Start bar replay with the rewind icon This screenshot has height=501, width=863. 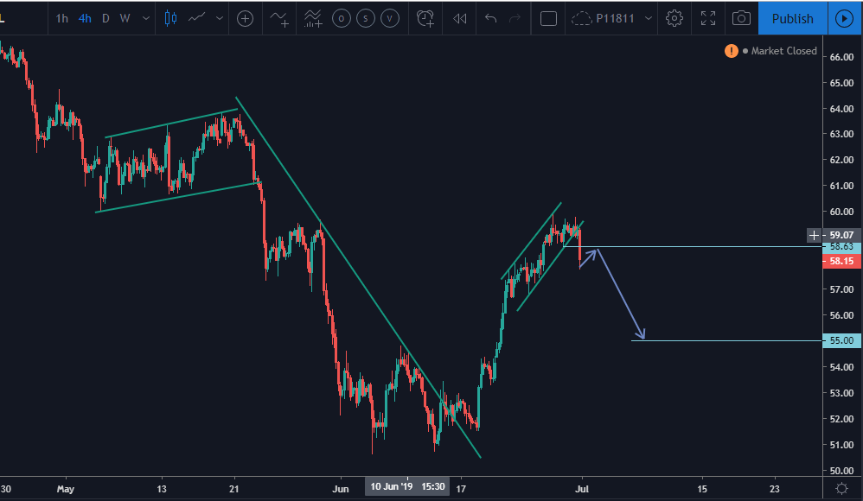pos(459,19)
